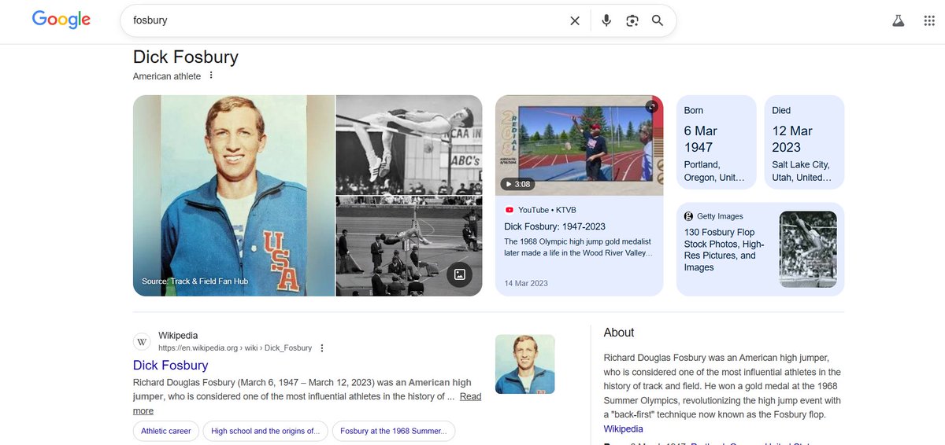The width and height of the screenshot is (945, 445).
Task: Open the color portrait of Dick Fosbury
Action: (234, 196)
